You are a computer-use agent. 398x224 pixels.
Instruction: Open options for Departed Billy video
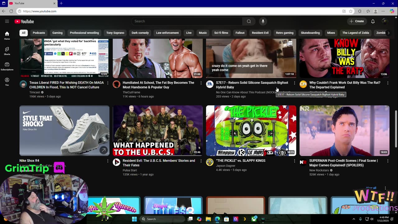[x=388, y=83]
